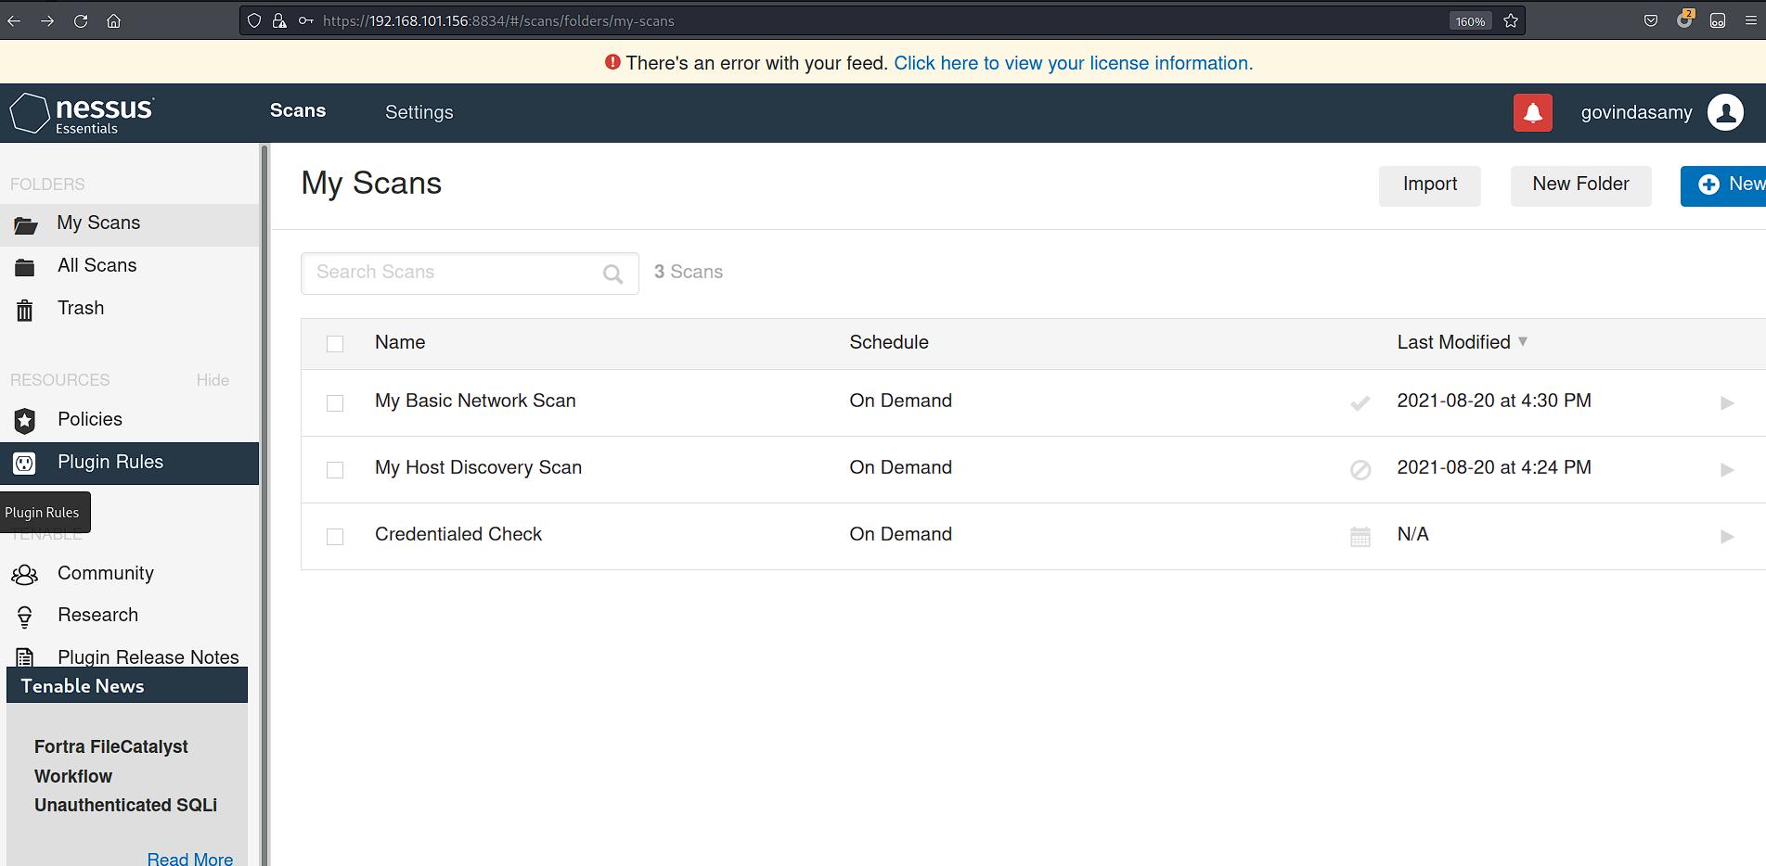This screenshot has width=1766, height=866.
Task: Click the My Scans open folder icon
Action: click(x=26, y=224)
